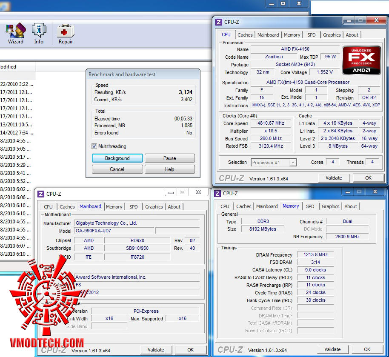The width and height of the screenshot is (389, 357).
Task: Click OK in the CPU window
Action: [x=369, y=178]
